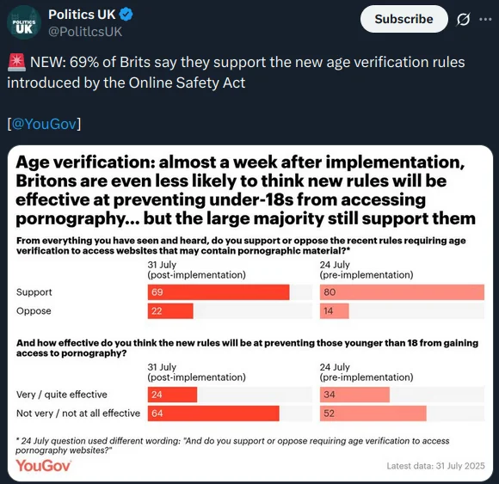499x484 pixels.
Task: Click the blue verified checkmark badge
Action: (126, 15)
